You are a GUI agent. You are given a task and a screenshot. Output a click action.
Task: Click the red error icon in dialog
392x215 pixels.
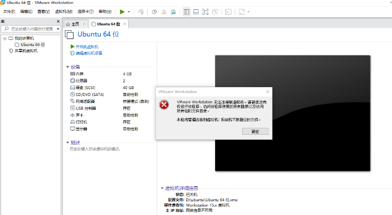164,105
